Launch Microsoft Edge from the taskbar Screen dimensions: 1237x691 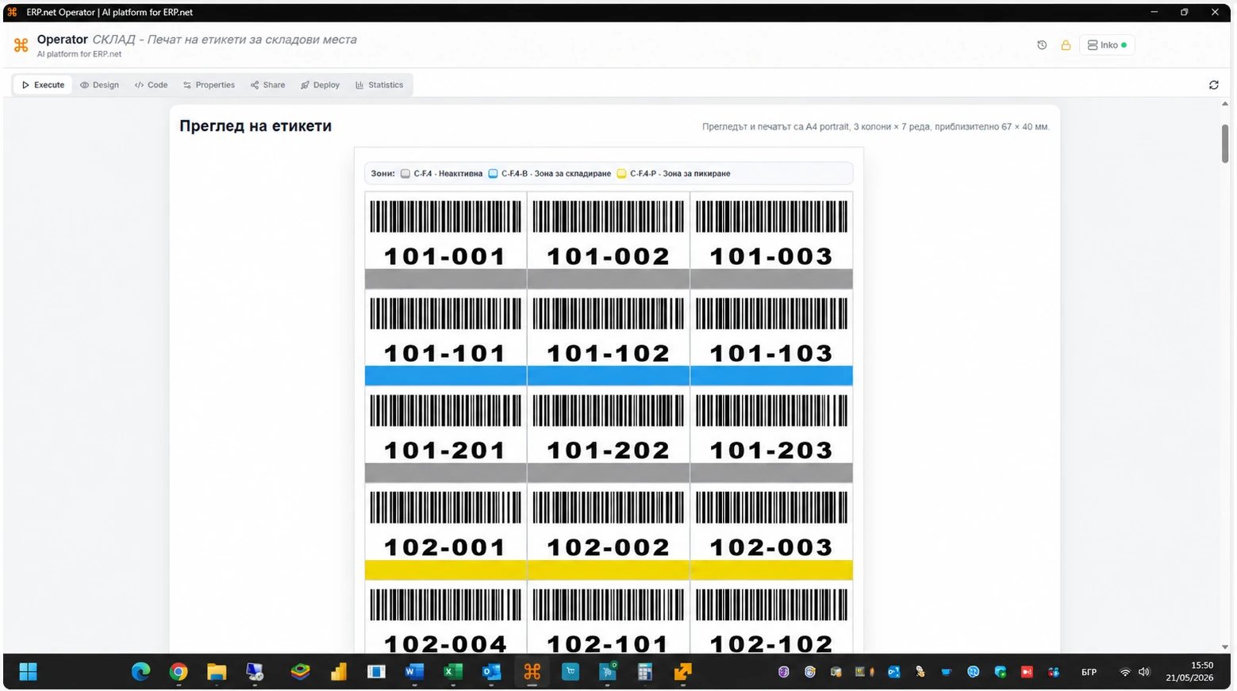[x=140, y=672]
